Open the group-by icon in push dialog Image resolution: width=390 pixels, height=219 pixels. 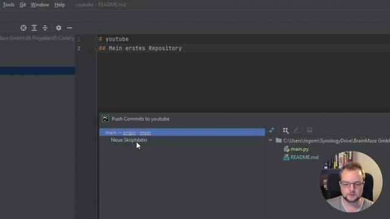(x=286, y=130)
